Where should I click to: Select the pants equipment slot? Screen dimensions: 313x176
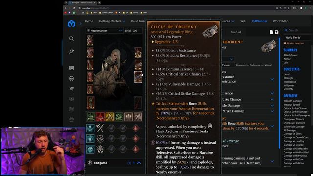tap(90, 77)
